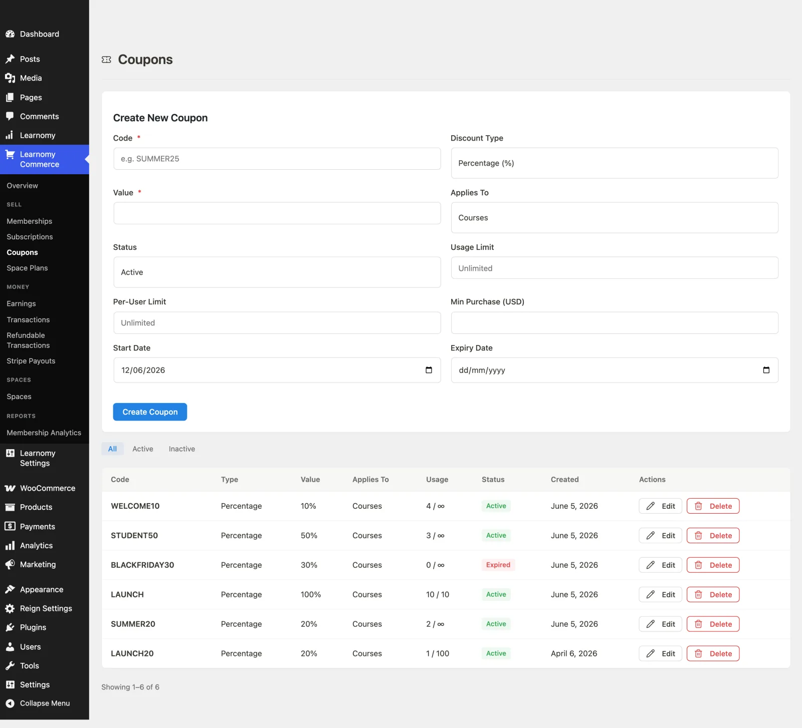Delete the BLACKFRIDAY30 coupon
The width and height of the screenshot is (802, 728).
click(713, 565)
